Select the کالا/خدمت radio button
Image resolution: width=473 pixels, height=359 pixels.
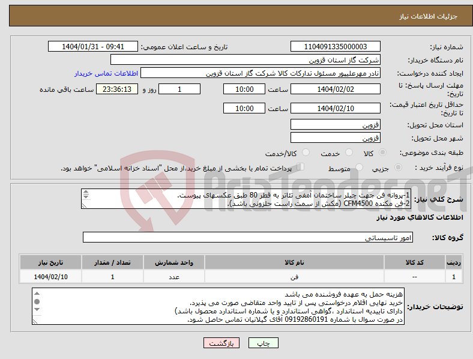306,152
